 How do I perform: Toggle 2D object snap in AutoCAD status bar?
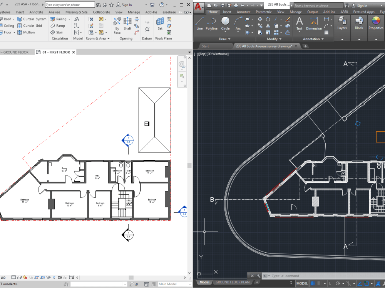[367, 283]
